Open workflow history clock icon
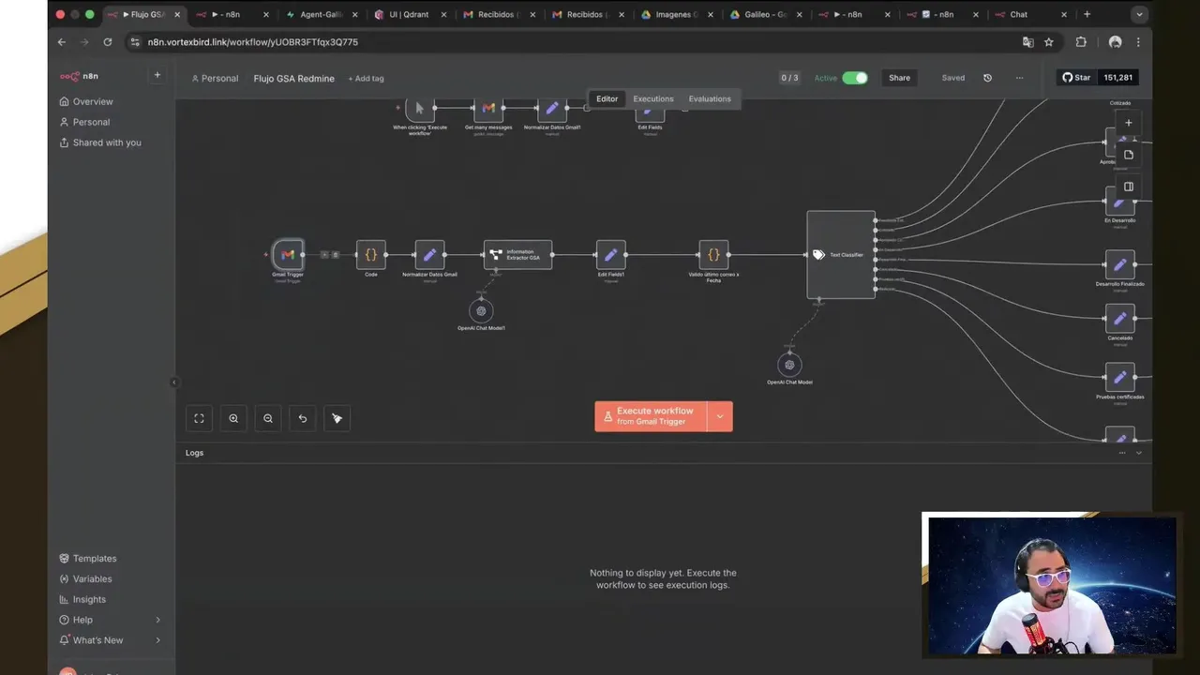The width and height of the screenshot is (1200, 675). pyautogui.click(x=987, y=78)
